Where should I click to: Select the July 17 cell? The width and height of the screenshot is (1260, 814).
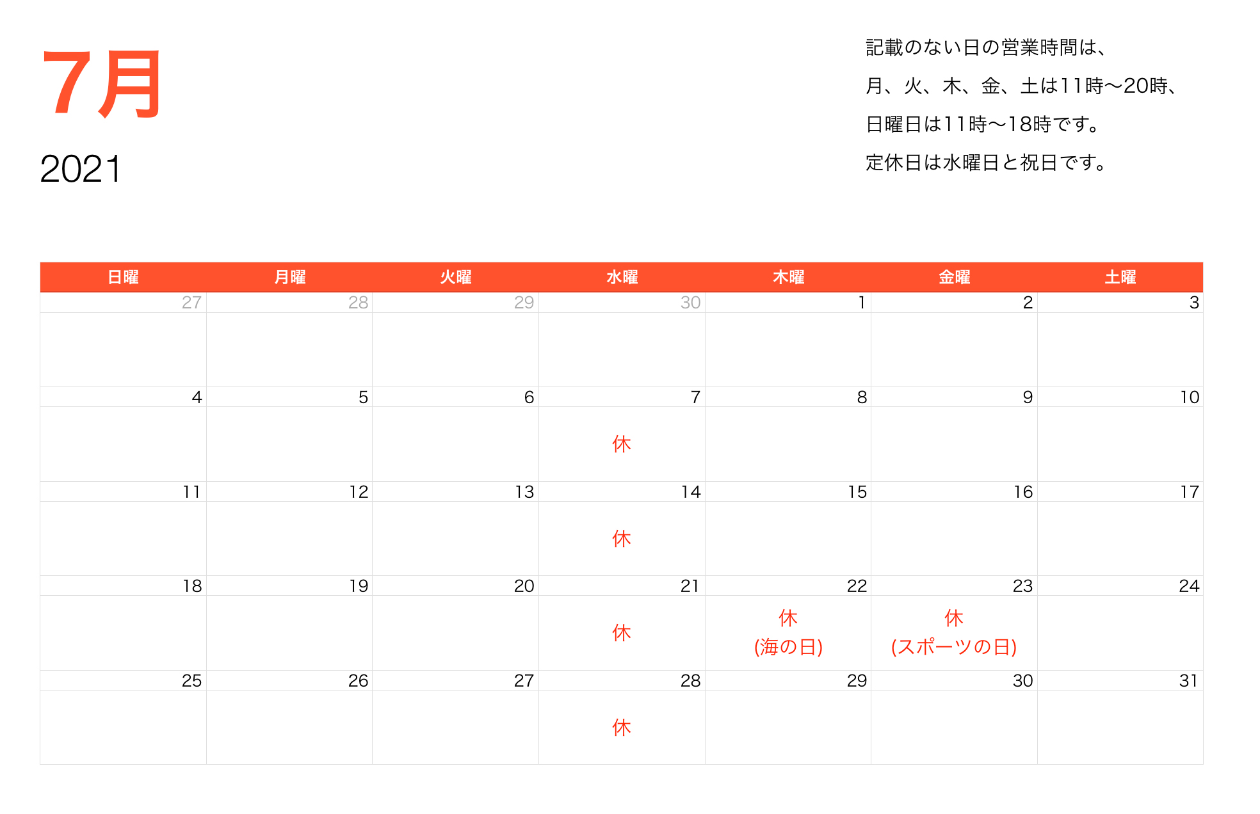(x=1192, y=491)
